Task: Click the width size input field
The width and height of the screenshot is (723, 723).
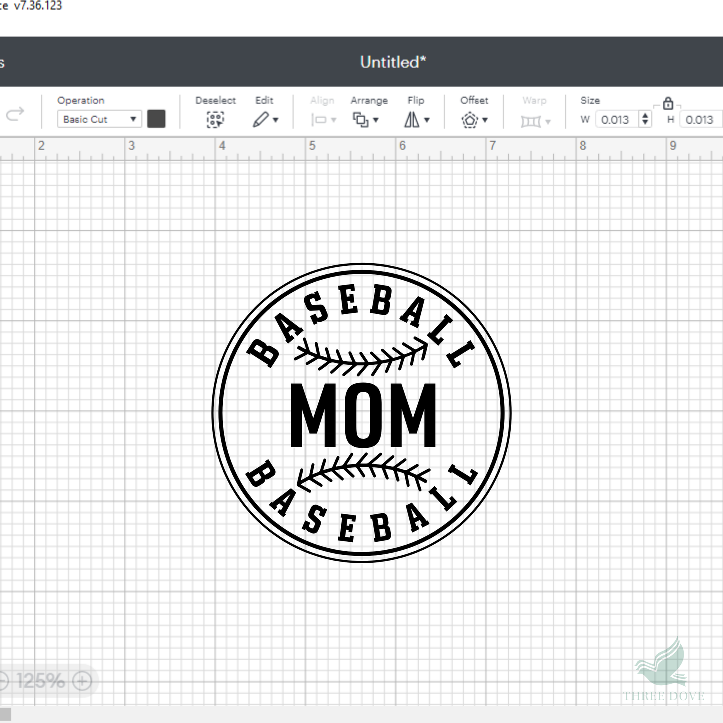Action: (x=616, y=120)
